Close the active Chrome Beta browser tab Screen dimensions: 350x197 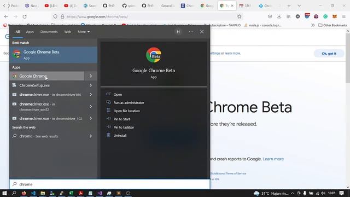click(232, 6)
